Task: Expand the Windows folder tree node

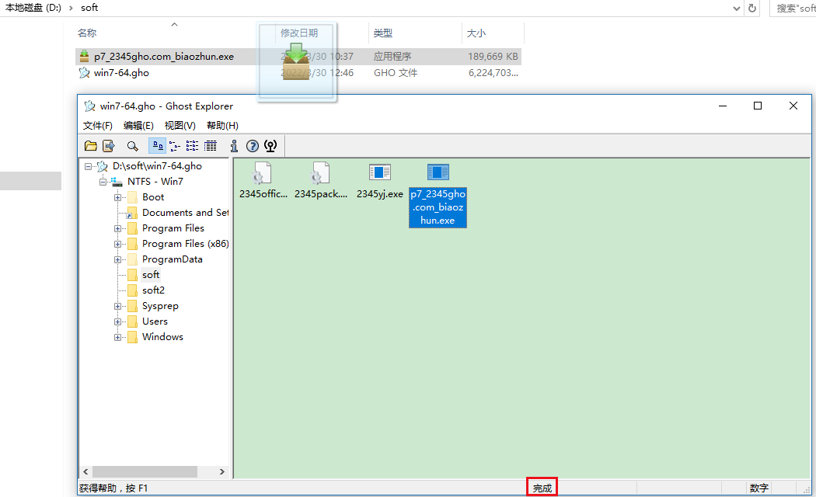Action: click(118, 337)
